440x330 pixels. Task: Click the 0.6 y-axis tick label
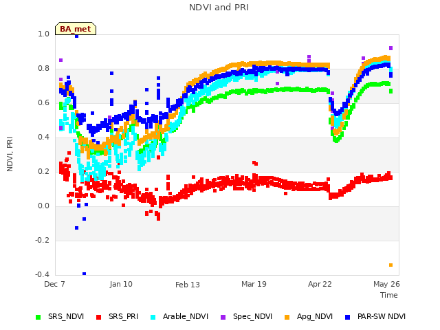43,102
